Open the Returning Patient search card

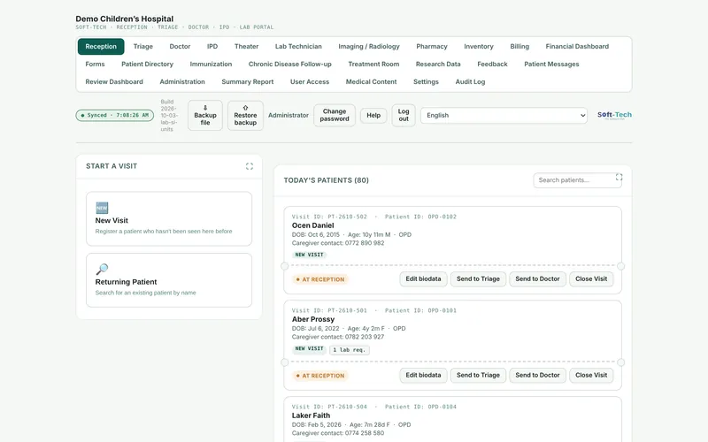click(169, 280)
